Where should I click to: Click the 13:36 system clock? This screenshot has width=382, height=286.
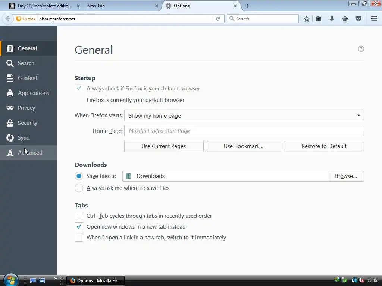point(372,280)
